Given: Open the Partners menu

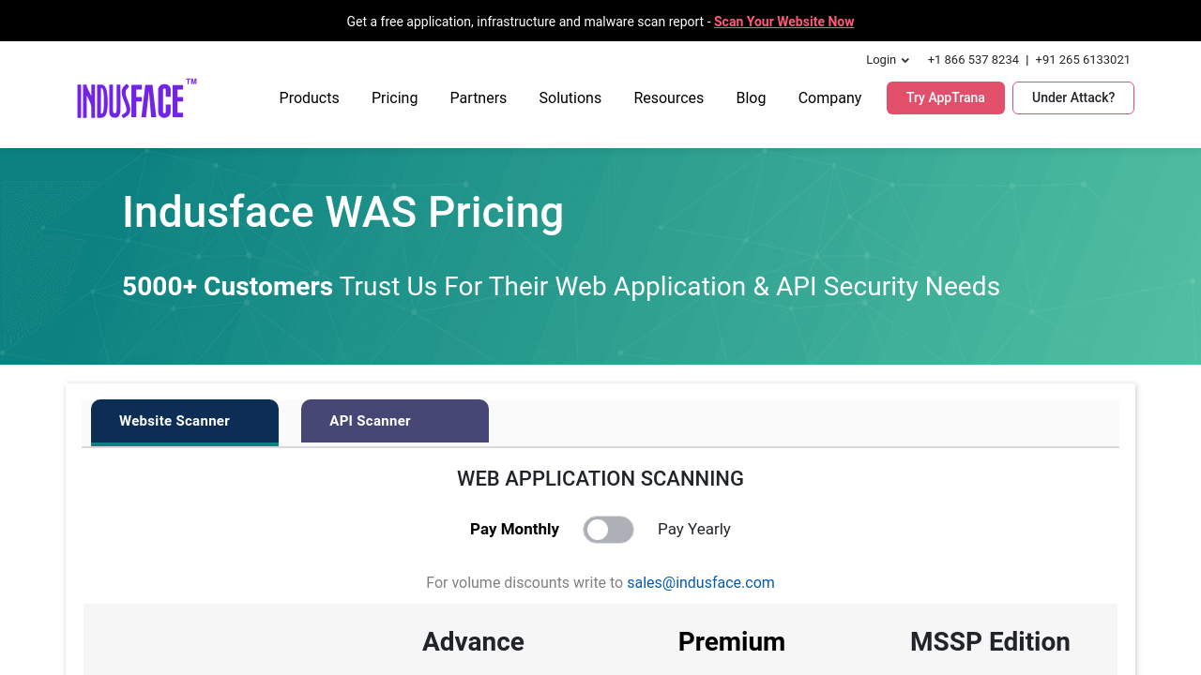Looking at the screenshot, I should click(479, 98).
